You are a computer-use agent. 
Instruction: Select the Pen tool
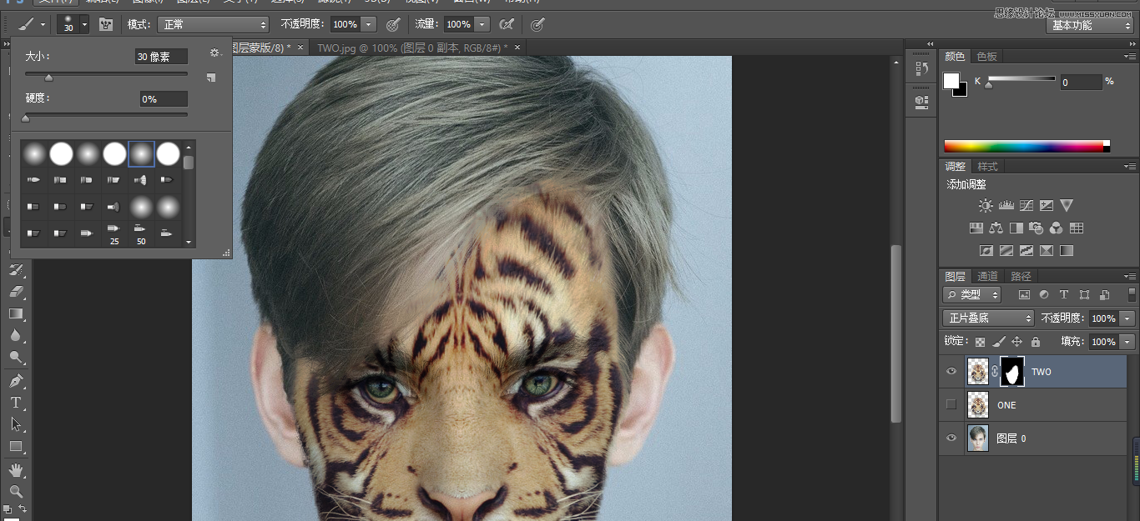point(16,381)
